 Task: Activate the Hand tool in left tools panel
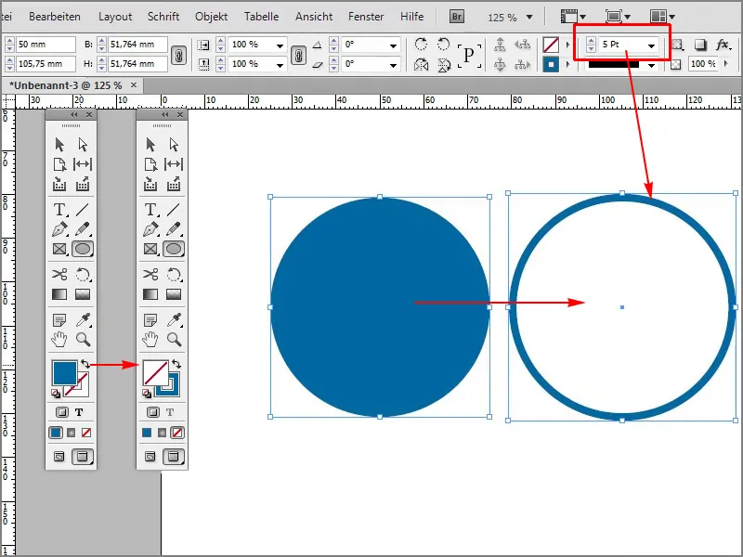pyautogui.click(x=59, y=339)
